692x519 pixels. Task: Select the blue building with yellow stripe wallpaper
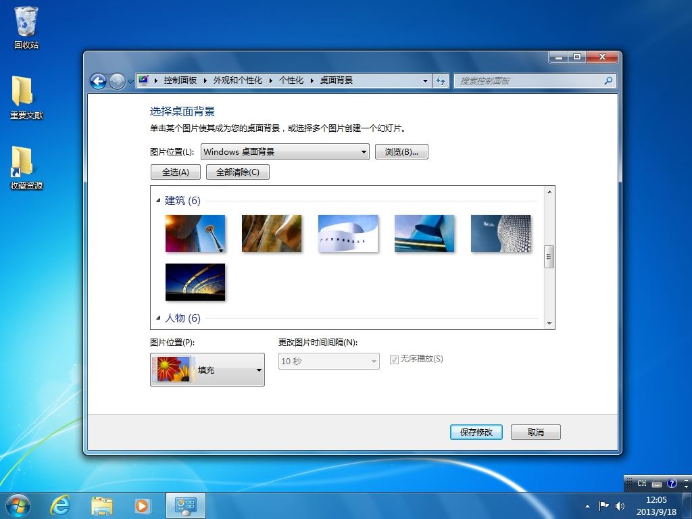(x=424, y=233)
